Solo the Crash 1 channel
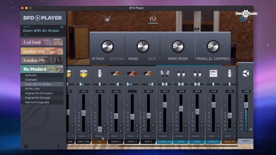 click(121, 130)
